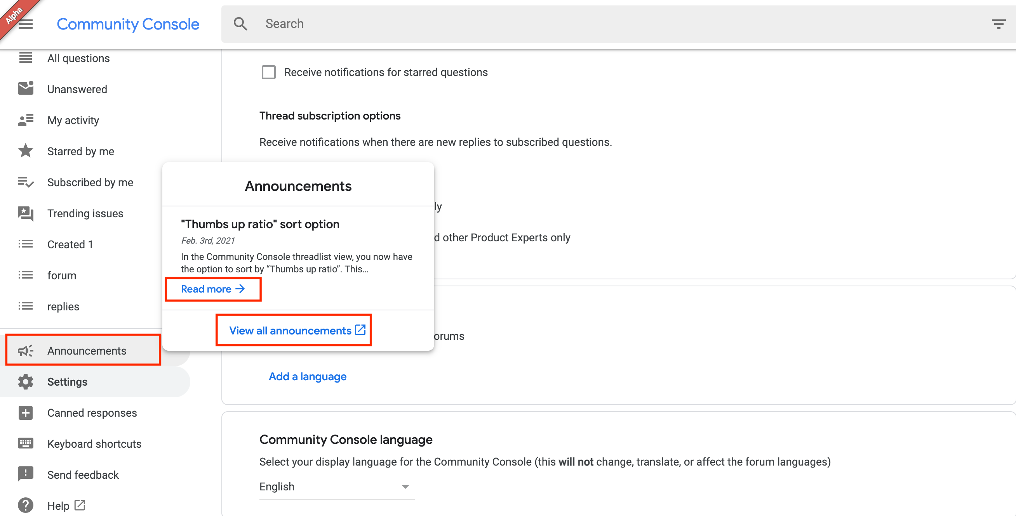This screenshot has width=1016, height=516.
Task: Click Read more on announcement
Action: click(212, 289)
